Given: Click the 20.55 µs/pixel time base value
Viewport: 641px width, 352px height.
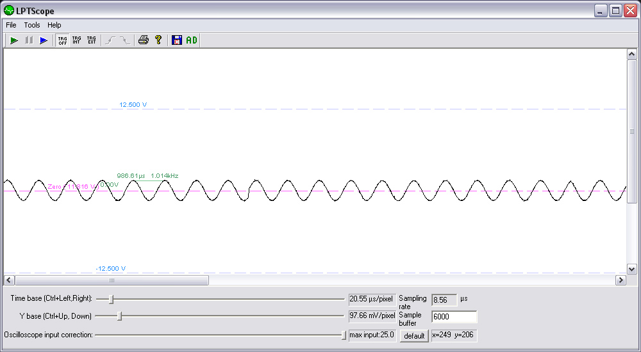Looking at the screenshot, I should [x=372, y=300].
